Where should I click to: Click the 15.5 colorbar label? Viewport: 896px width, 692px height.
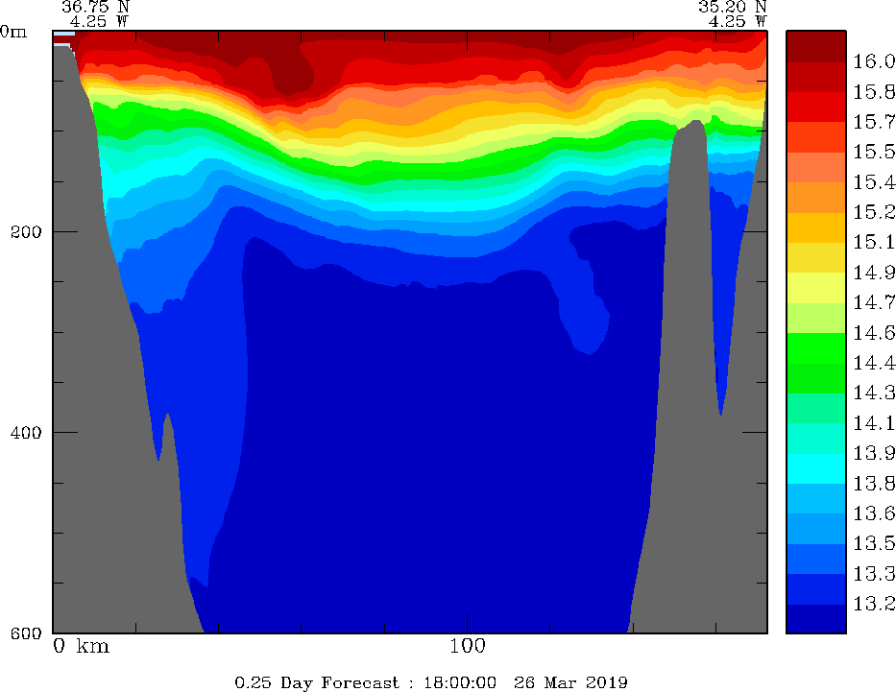(874, 152)
